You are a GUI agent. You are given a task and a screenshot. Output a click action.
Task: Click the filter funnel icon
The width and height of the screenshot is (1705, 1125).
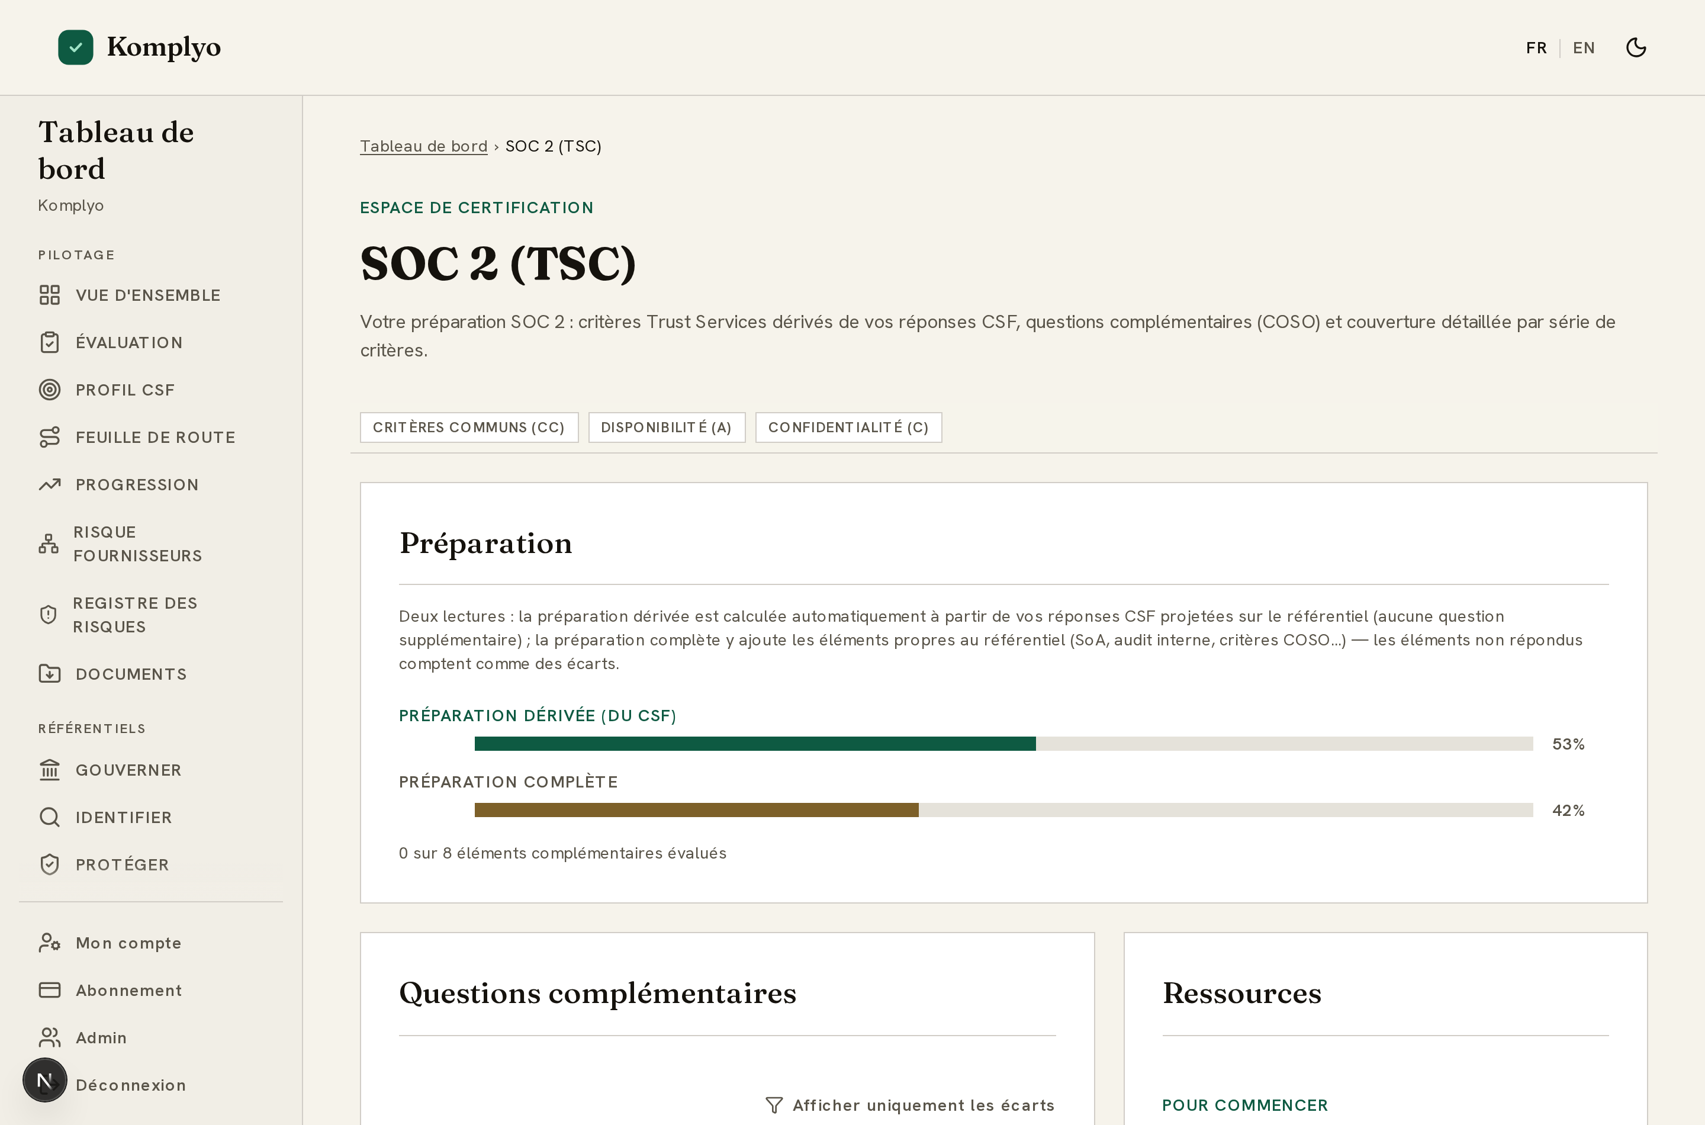pos(774,1105)
